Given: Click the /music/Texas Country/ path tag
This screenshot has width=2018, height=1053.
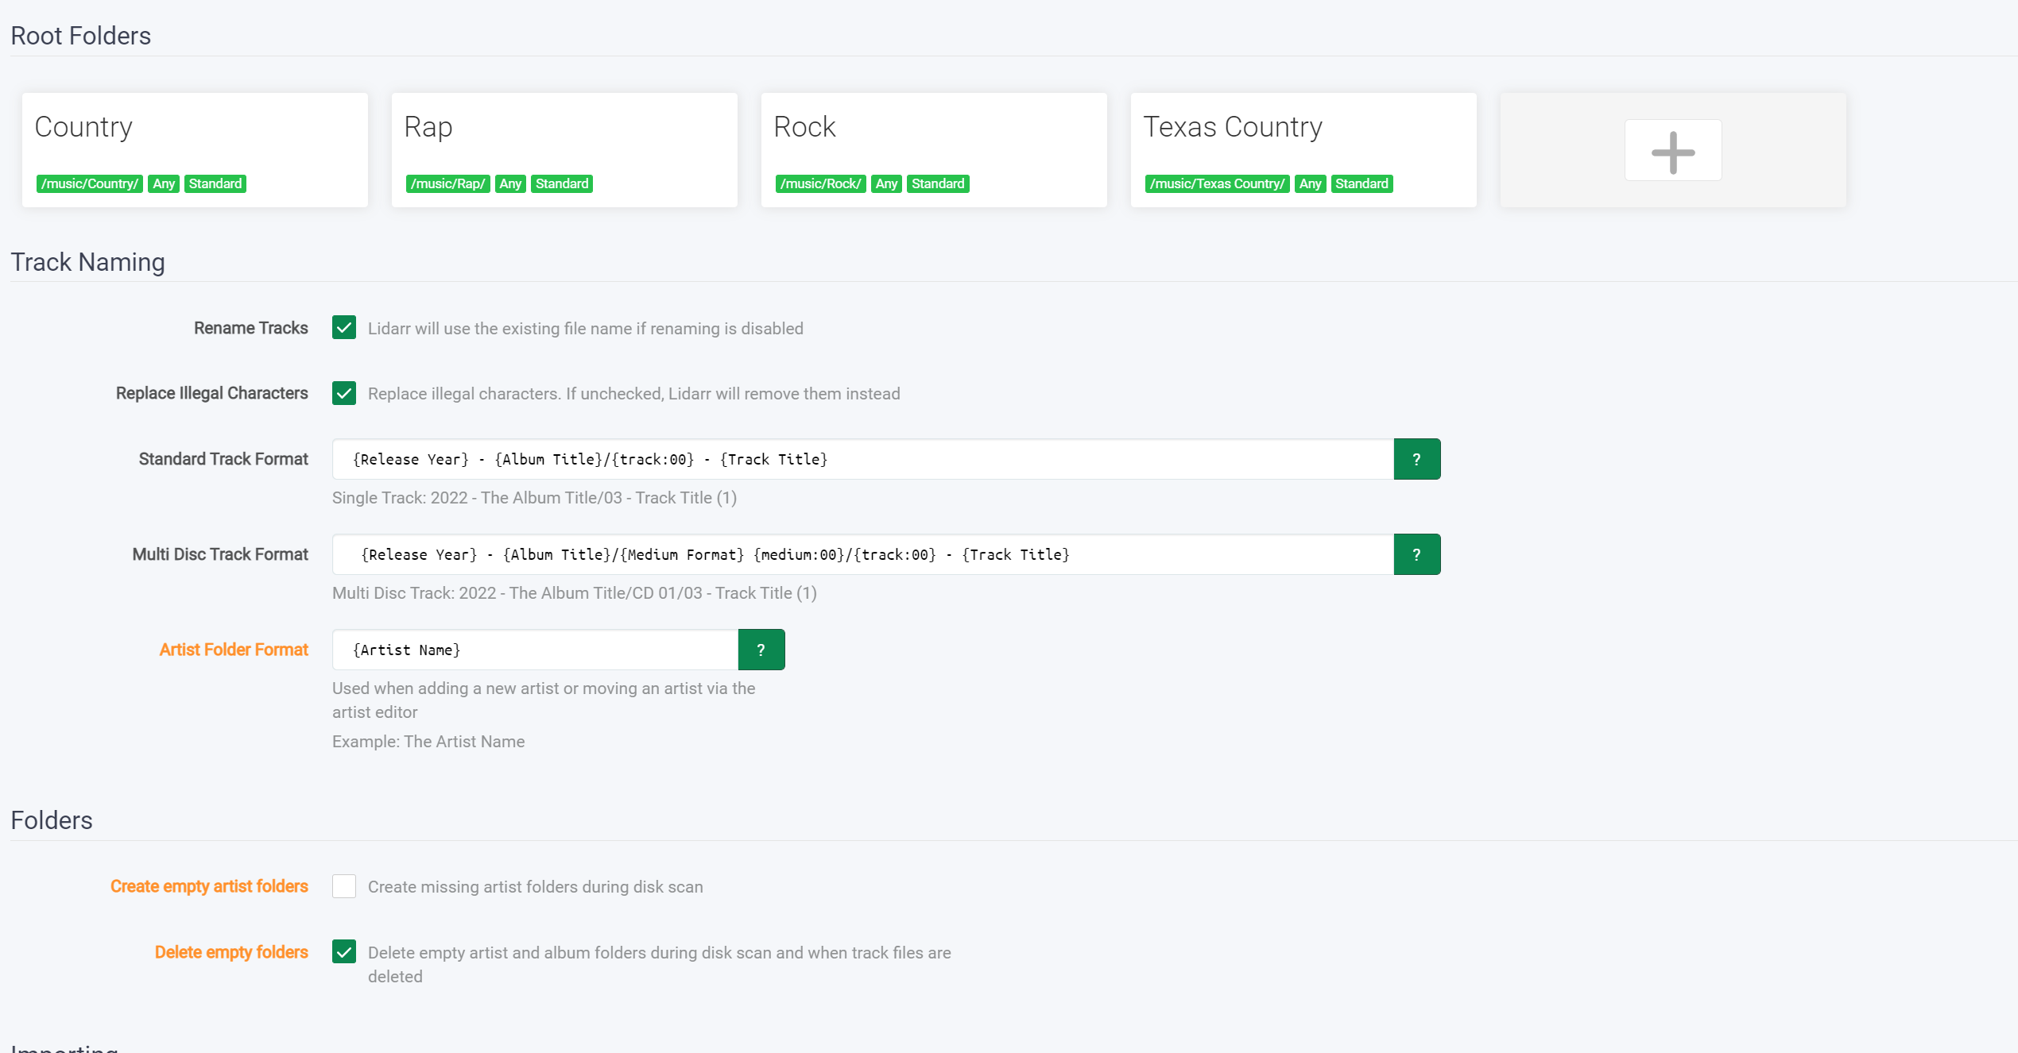Looking at the screenshot, I should click(1217, 183).
